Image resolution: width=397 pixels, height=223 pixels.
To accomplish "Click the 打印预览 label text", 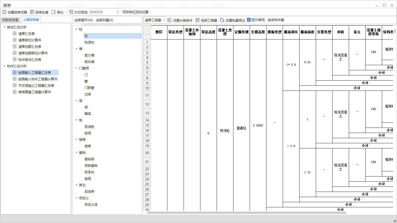I will coord(81,12).
